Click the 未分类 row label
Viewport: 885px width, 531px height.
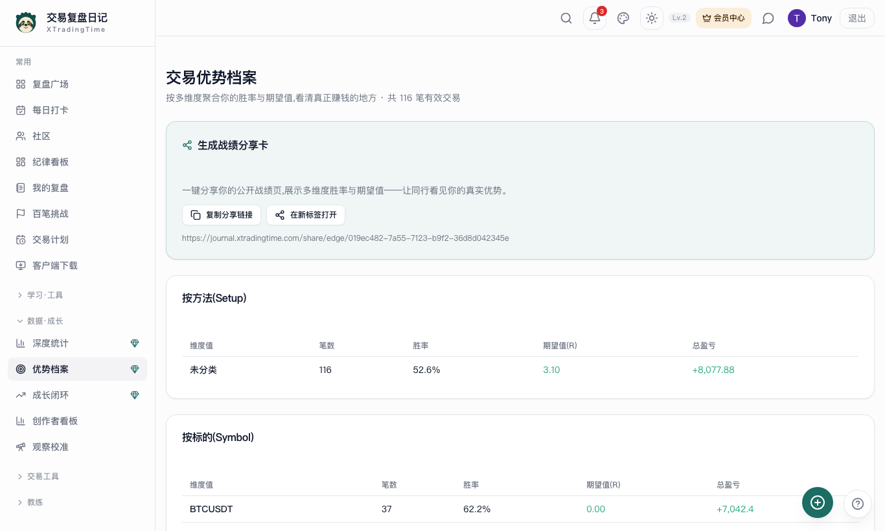pyautogui.click(x=203, y=370)
